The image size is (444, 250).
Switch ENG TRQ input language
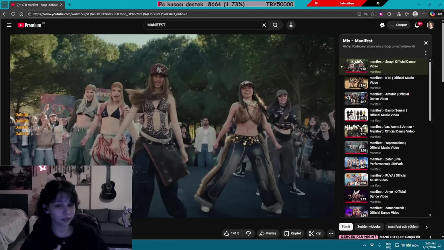(388, 245)
